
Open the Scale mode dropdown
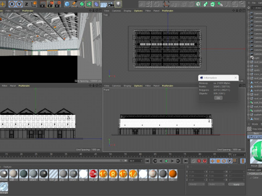point(217,185)
